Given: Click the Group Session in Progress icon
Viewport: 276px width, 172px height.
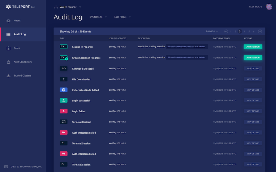Looking at the screenshot, I should coord(64,58).
